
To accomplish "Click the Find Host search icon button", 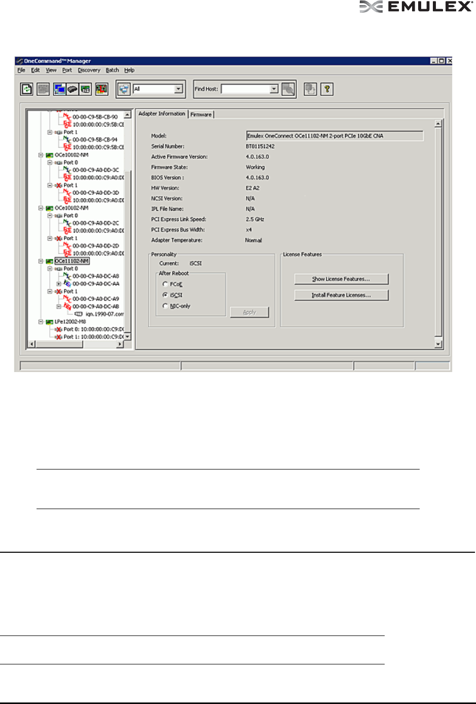I will (x=288, y=89).
